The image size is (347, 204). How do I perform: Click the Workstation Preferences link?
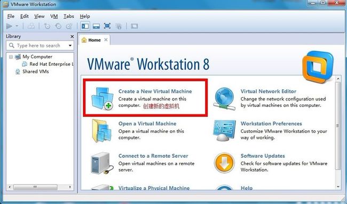(x=271, y=123)
